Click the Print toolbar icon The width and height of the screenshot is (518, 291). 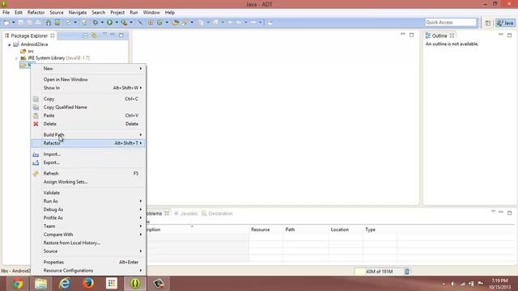point(38,23)
